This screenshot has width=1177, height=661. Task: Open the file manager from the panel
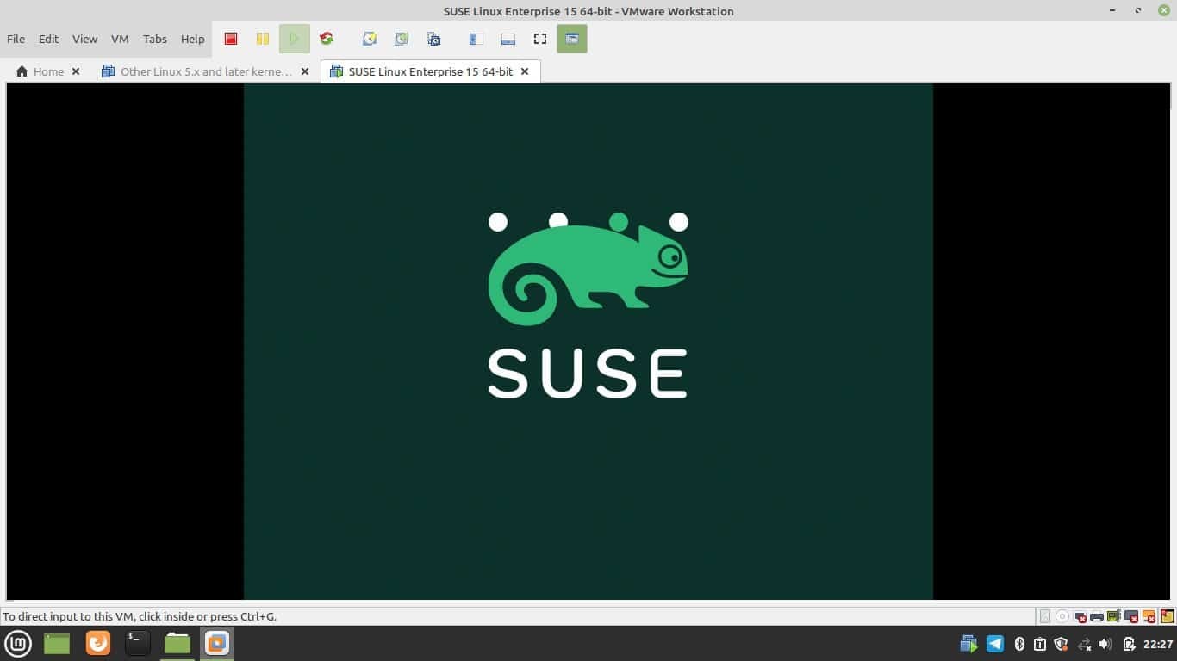click(177, 643)
